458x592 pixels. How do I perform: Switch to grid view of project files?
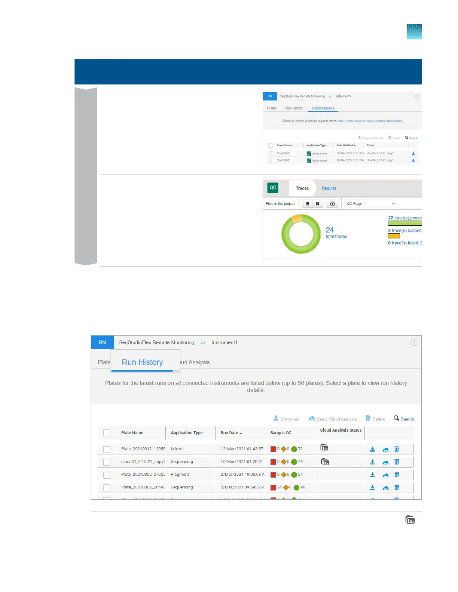pyautogui.click(x=318, y=204)
